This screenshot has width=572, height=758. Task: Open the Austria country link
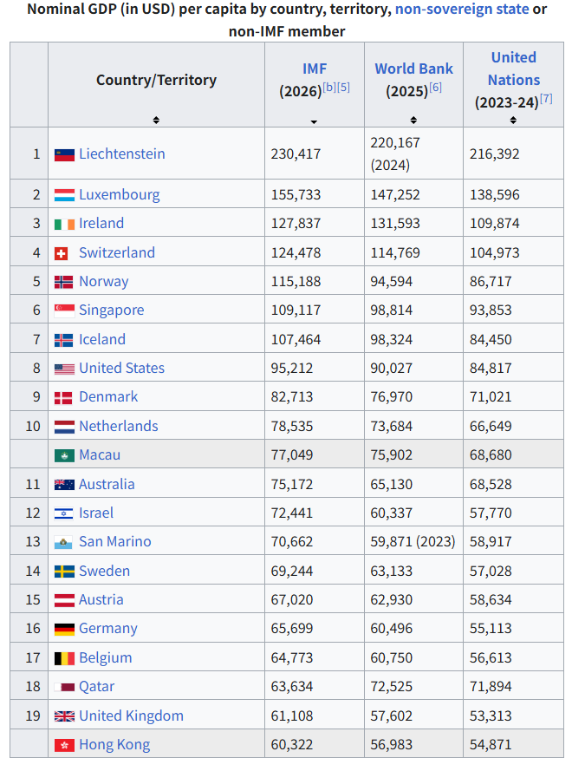tap(101, 599)
